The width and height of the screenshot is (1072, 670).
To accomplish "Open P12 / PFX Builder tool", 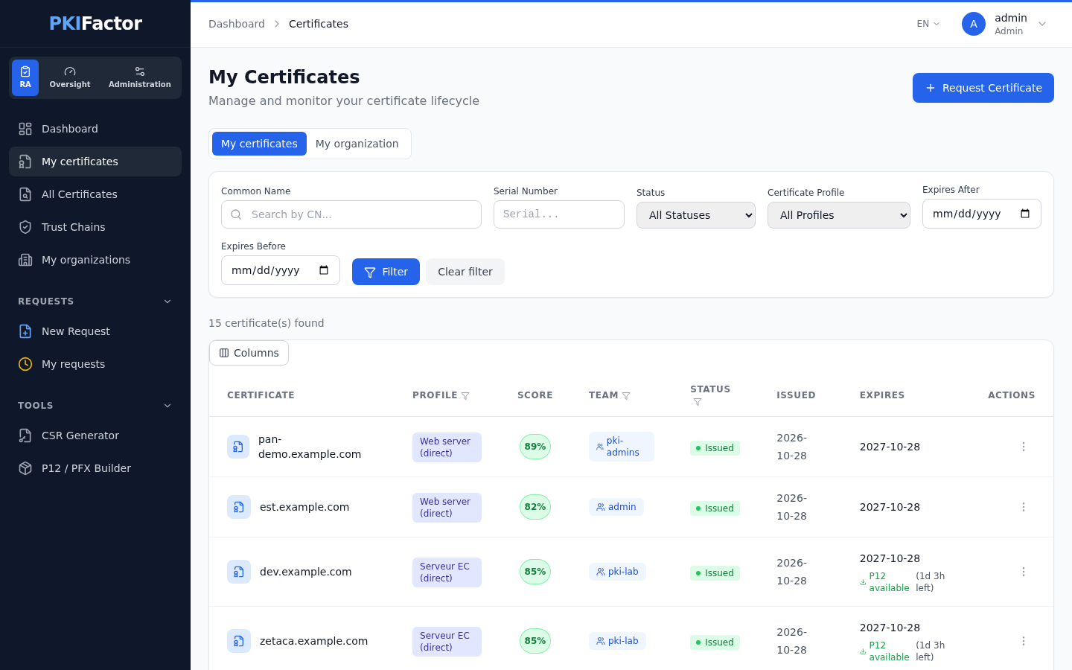I will pyautogui.click(x=95, y=468).
